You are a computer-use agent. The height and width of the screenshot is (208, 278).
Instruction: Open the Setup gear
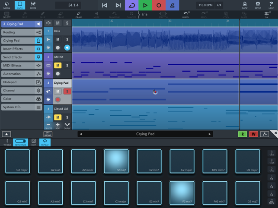point(258,5)
